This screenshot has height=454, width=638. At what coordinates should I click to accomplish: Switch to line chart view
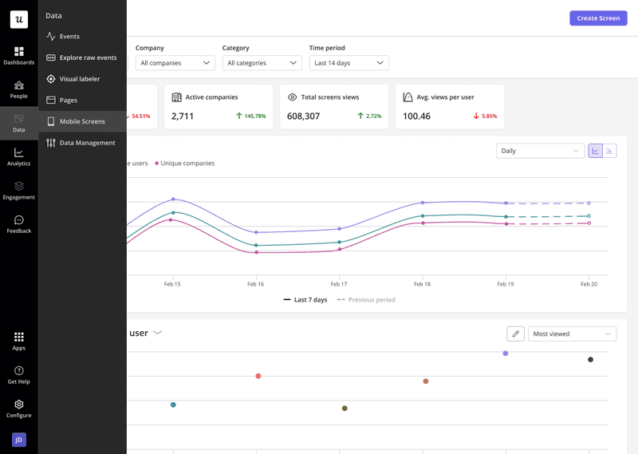pos(595,151)
